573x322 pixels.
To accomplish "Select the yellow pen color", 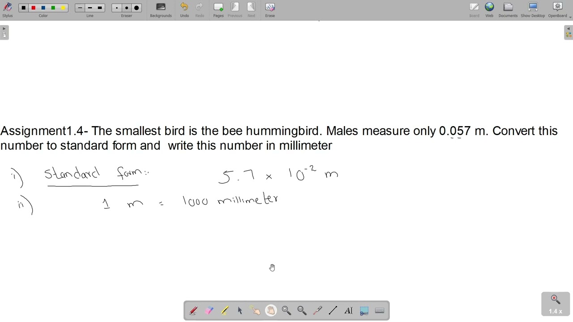I will [63, 8].
